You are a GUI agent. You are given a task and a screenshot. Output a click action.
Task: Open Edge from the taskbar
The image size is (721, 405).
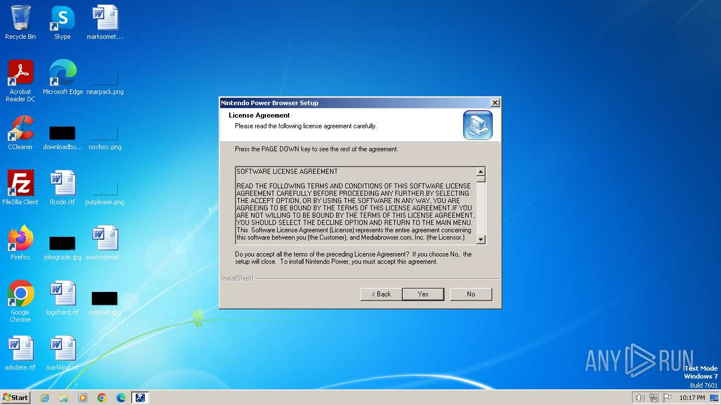121,398
